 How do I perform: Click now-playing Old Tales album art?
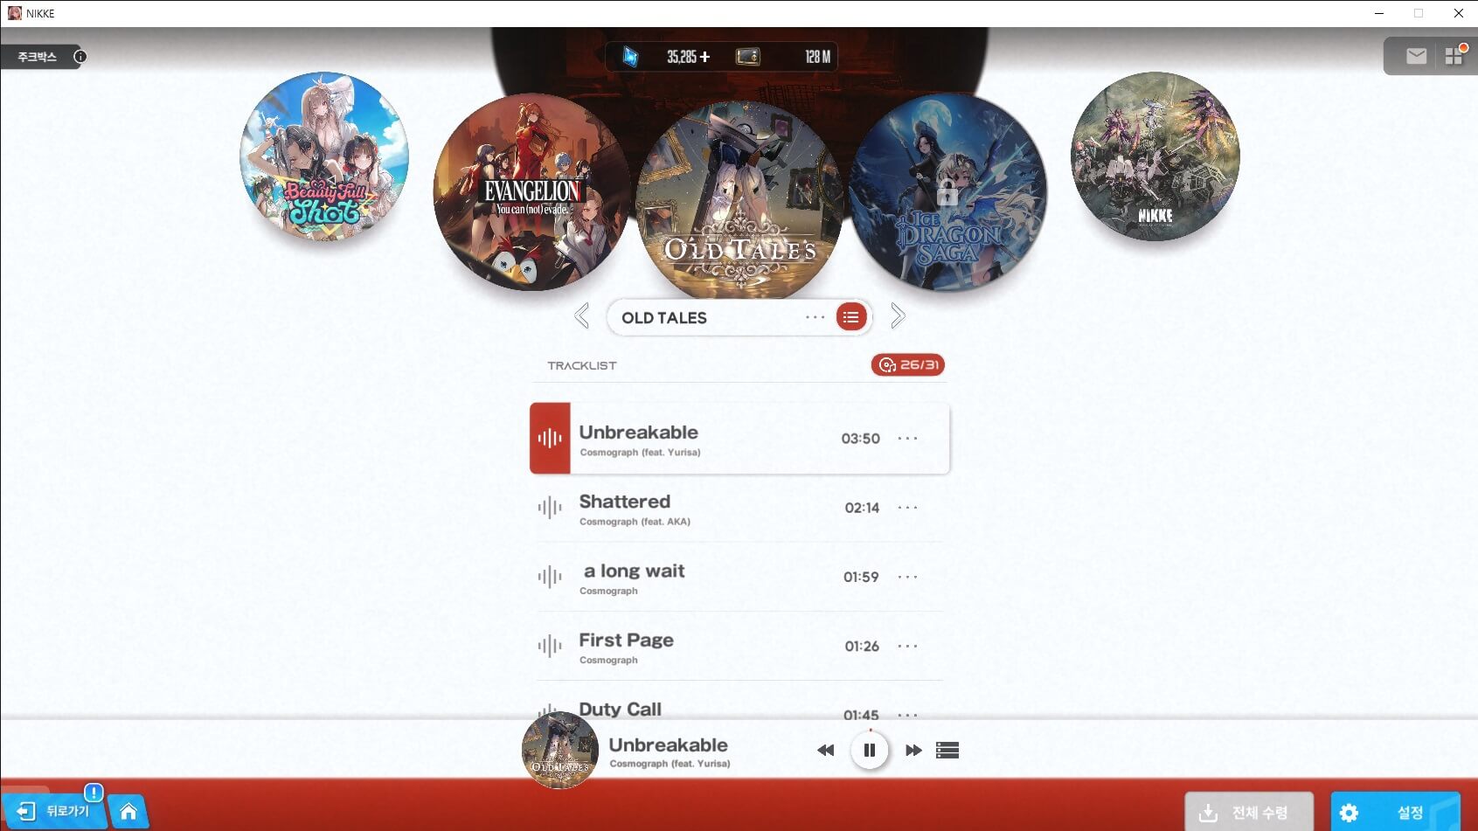pos(560,751)
